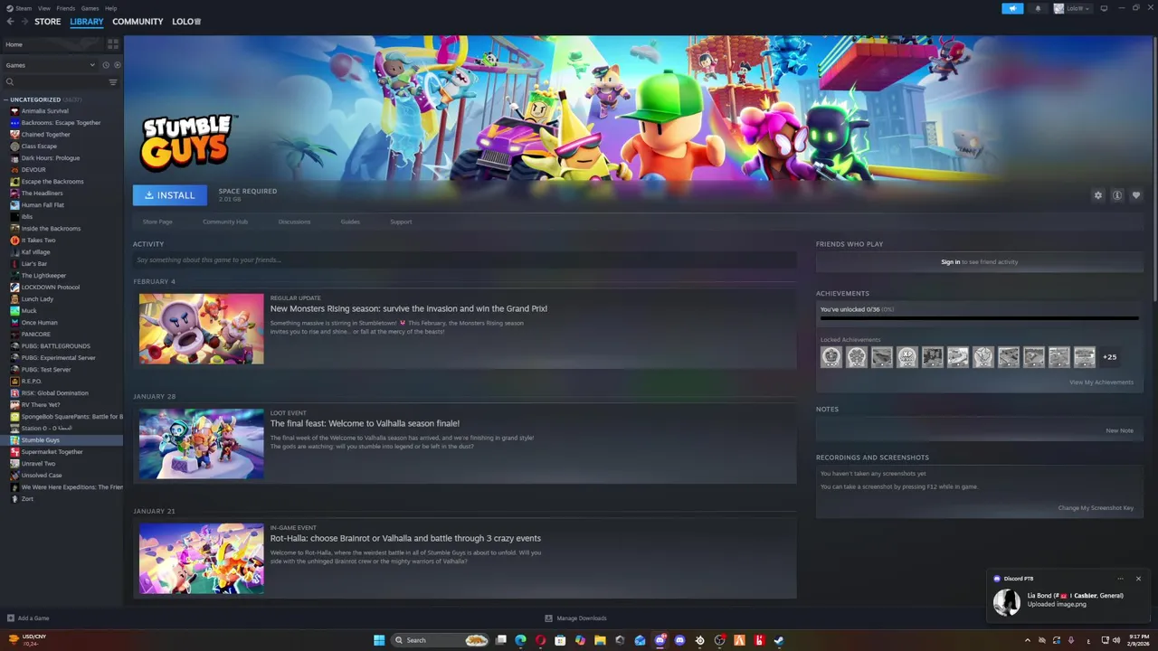
Task: Click the Microsoft Edge taskbar icon
Action: 520,640
